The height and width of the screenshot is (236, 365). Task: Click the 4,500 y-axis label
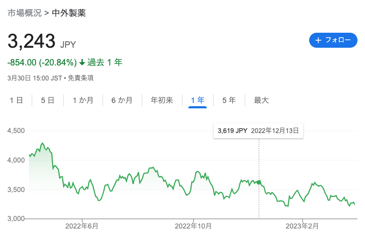(16, 131)
